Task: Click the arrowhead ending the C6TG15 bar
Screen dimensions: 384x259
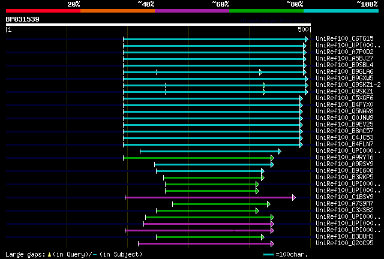Action: pyautogui.click(x=307, y=39)
